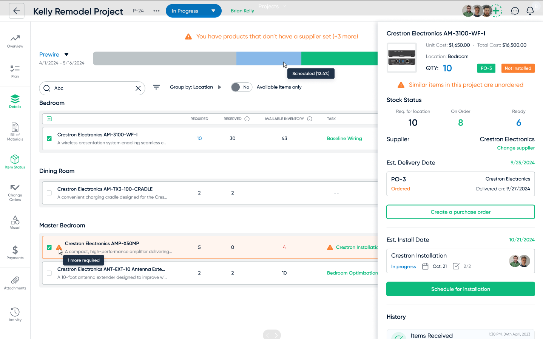Open the Payments section

[15, 252]
